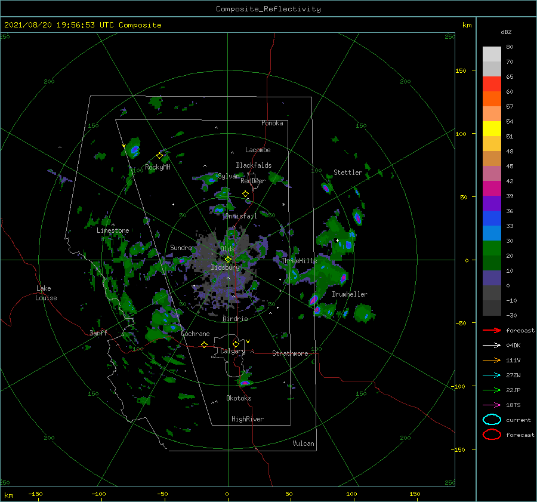Click the strong storm cell south of Calgary
The height and width of the screenshot is (502, 537).
[245, 383]
